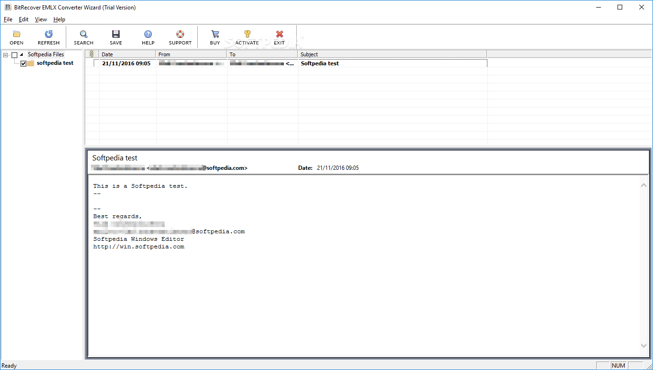Click scroll up arrow in message preview

644,185
